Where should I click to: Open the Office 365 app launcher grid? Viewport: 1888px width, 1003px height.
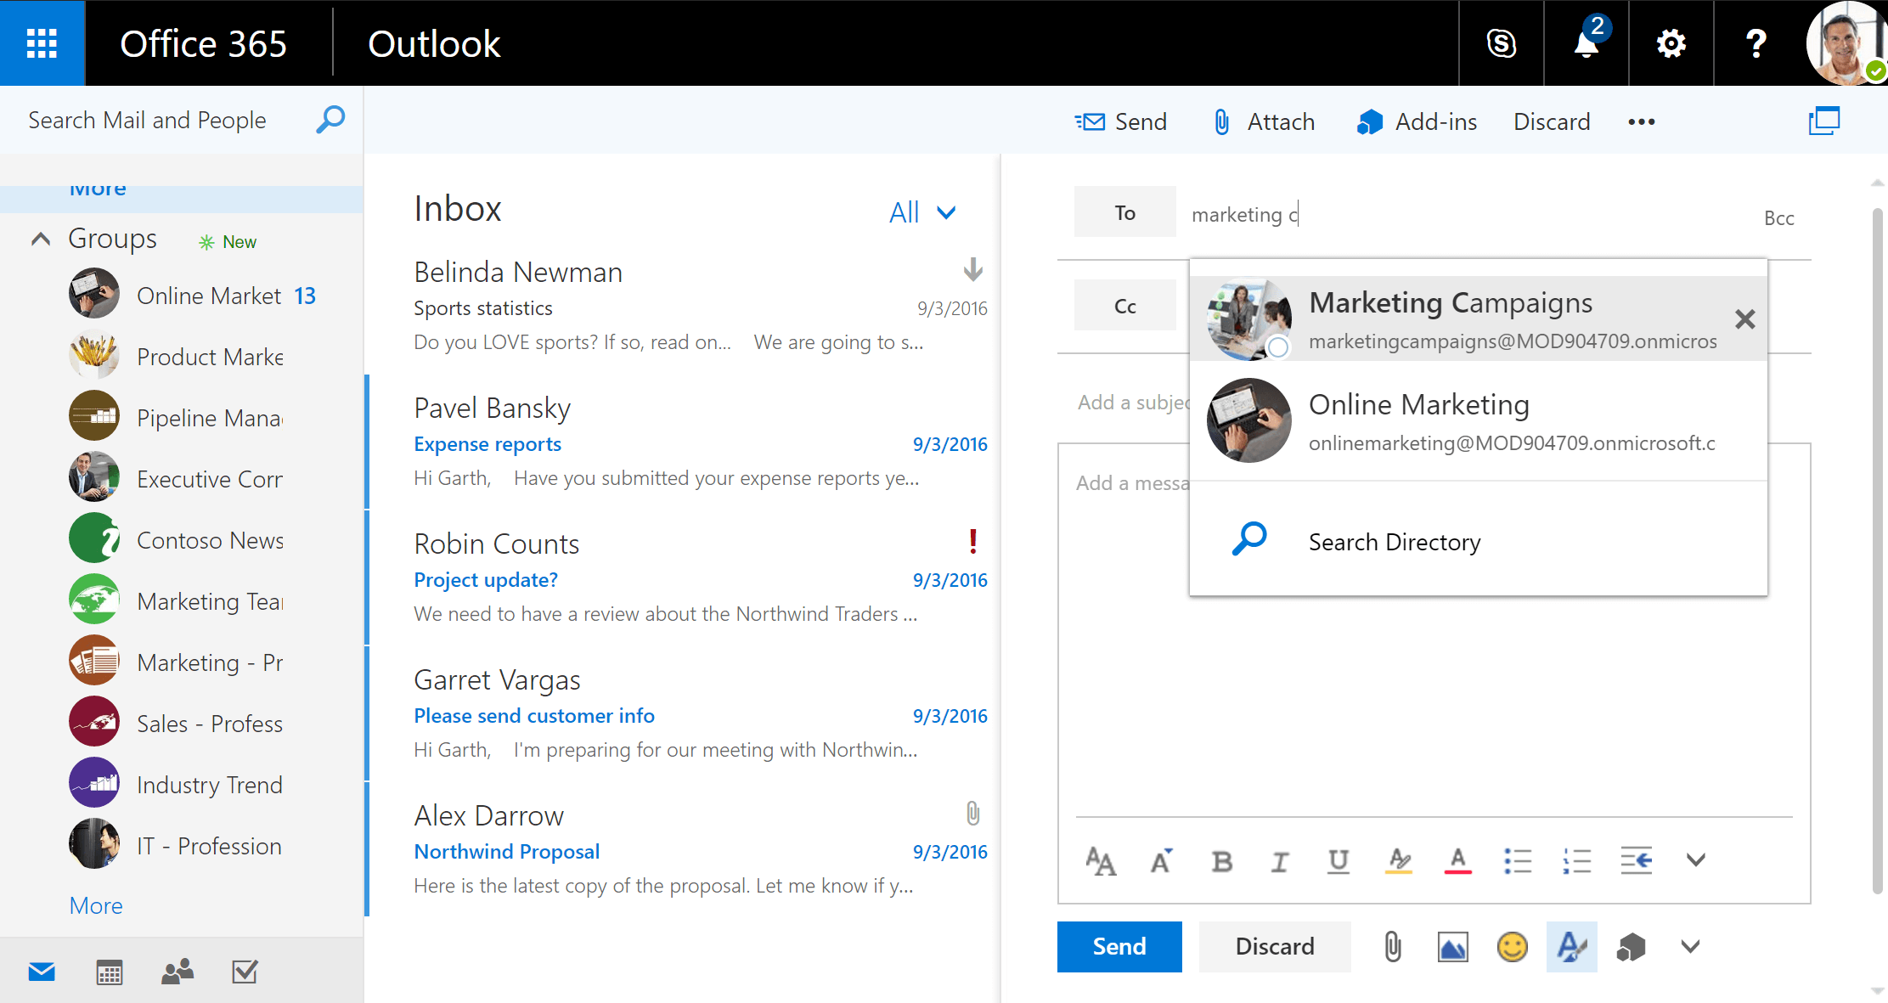[x=42, y=42]
